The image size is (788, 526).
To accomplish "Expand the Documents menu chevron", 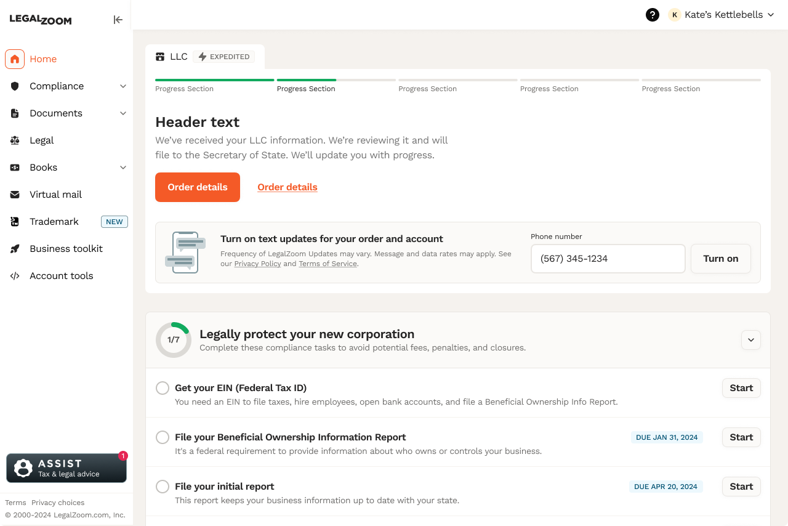I will point(123,113).
